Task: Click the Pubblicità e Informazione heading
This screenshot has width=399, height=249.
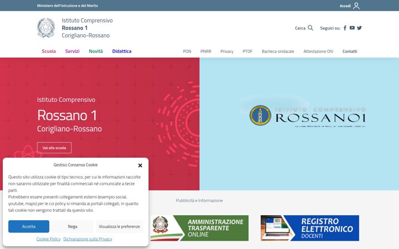Action: (x=199, y=200)
